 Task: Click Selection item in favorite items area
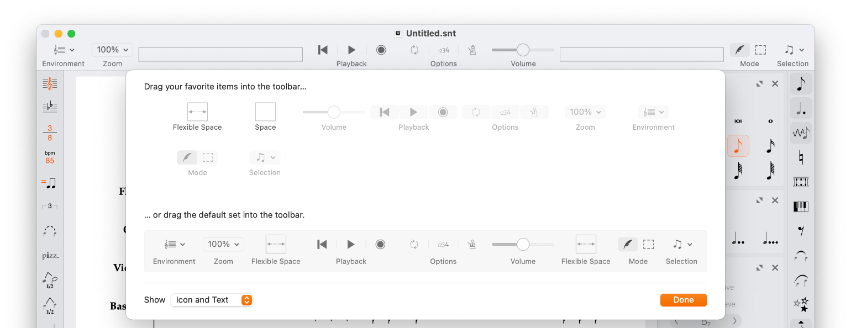pos(265,157)
